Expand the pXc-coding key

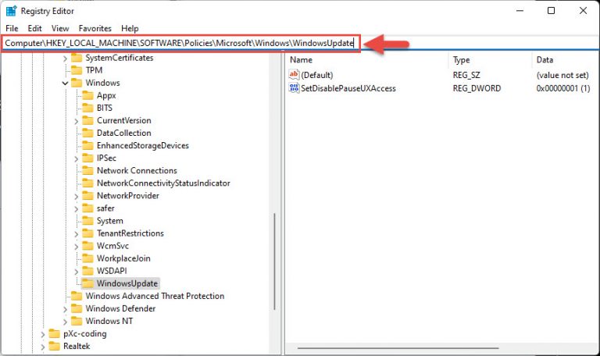pyautogui.click(x=42, y=333)
